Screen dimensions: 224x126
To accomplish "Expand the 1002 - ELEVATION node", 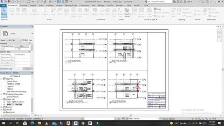I will 4,104.
